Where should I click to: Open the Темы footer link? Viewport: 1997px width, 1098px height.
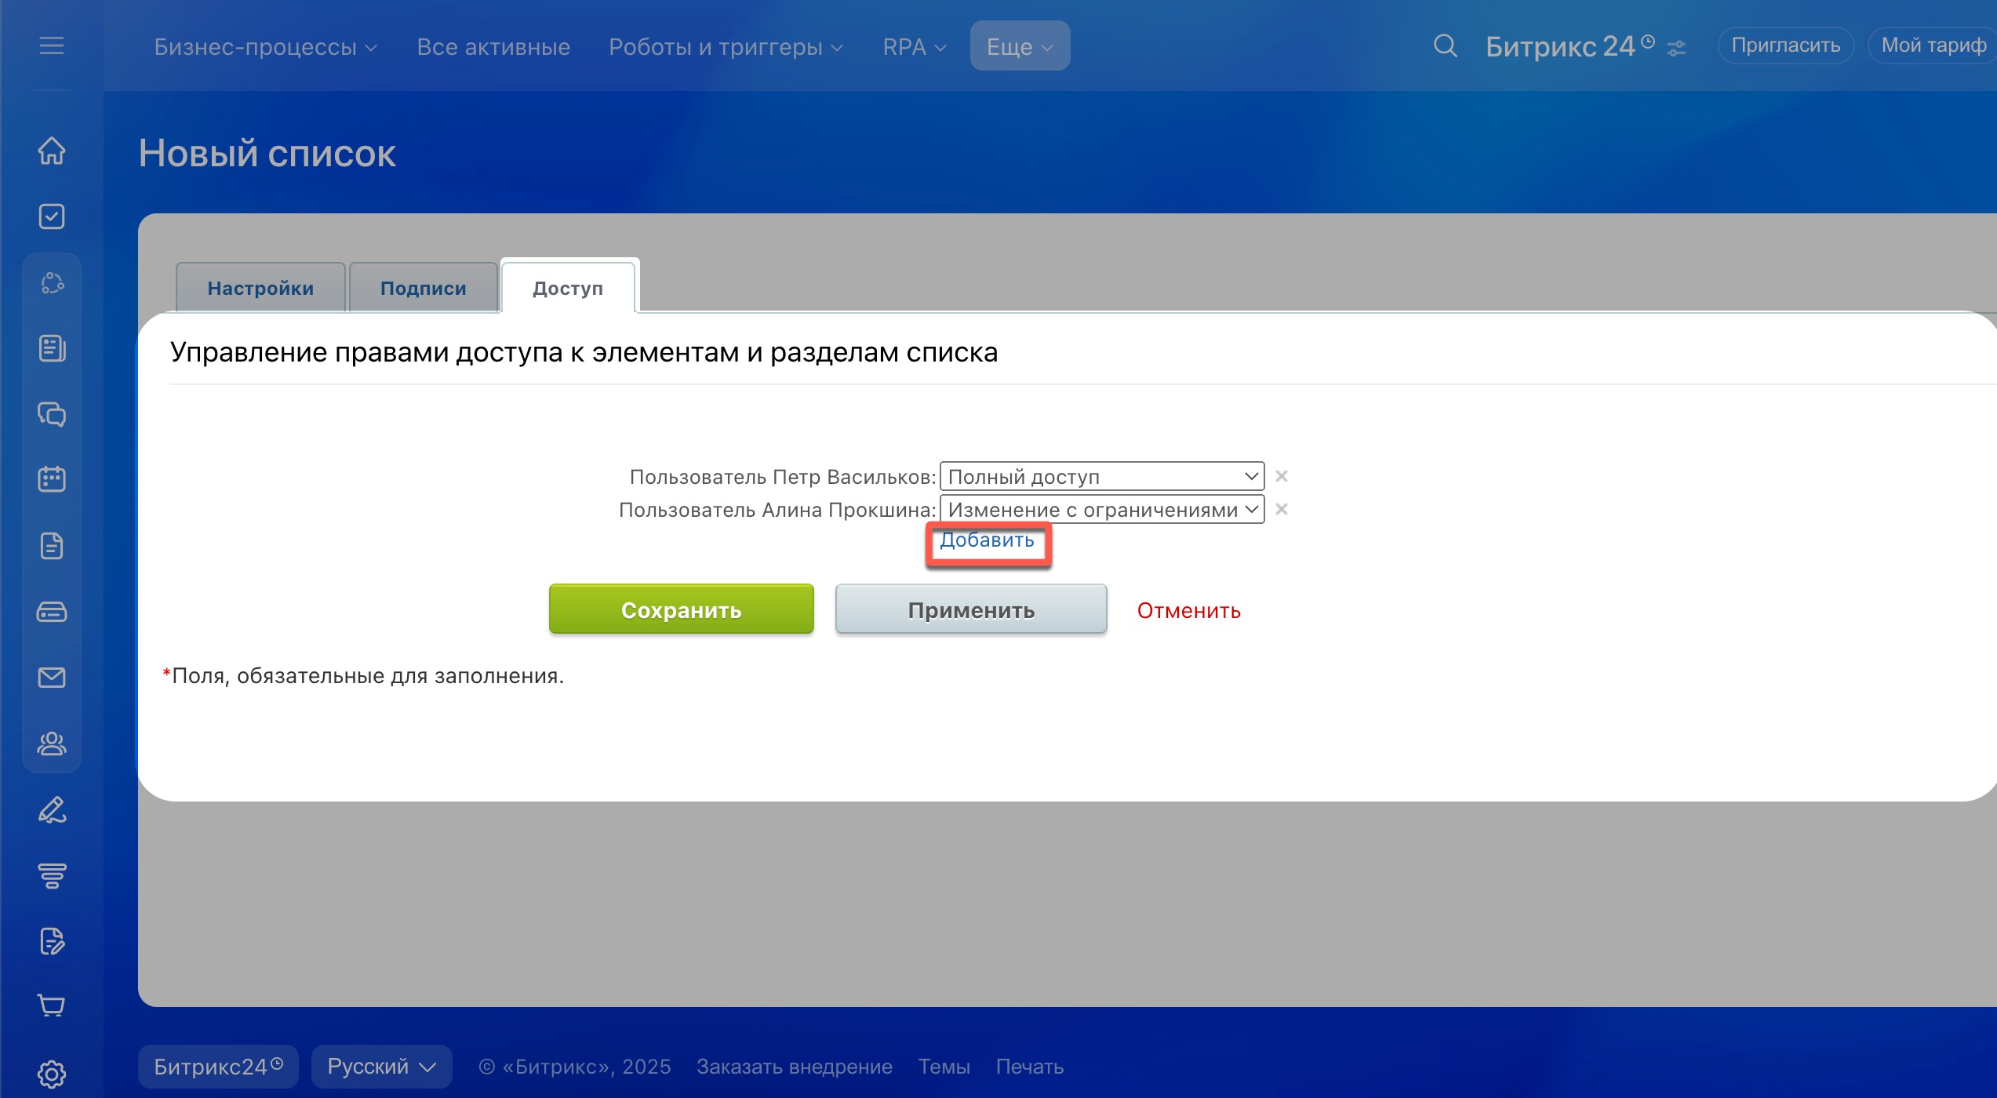[x=944, y=1067]
